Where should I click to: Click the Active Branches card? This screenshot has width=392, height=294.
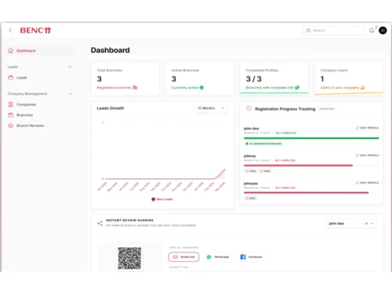(x=199, y=79)
